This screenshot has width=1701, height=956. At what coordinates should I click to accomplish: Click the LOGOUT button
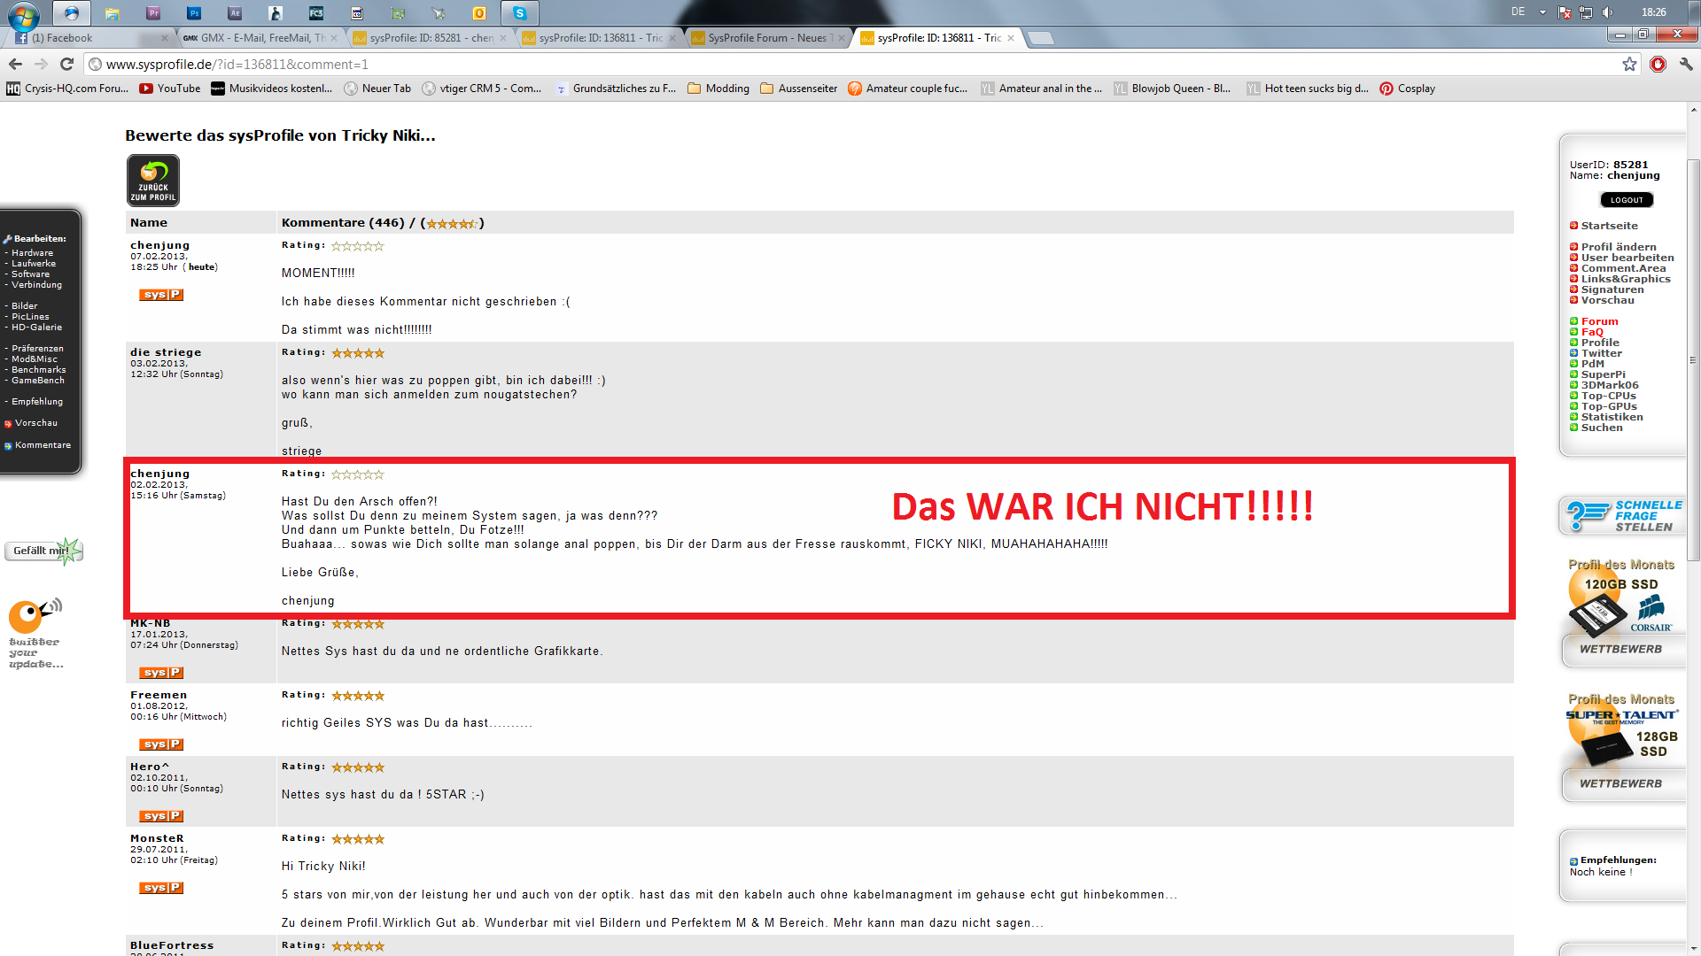pos(1627,200)
